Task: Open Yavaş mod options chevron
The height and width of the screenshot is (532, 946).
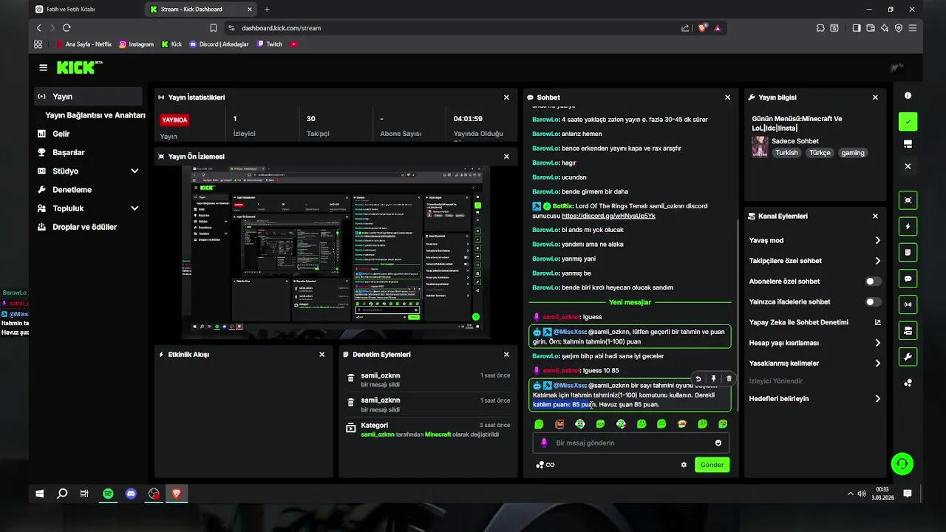Action: point(878,240)
